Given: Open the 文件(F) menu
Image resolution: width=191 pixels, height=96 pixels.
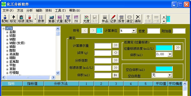Looking at the screenshot, I should coord(8,11).
